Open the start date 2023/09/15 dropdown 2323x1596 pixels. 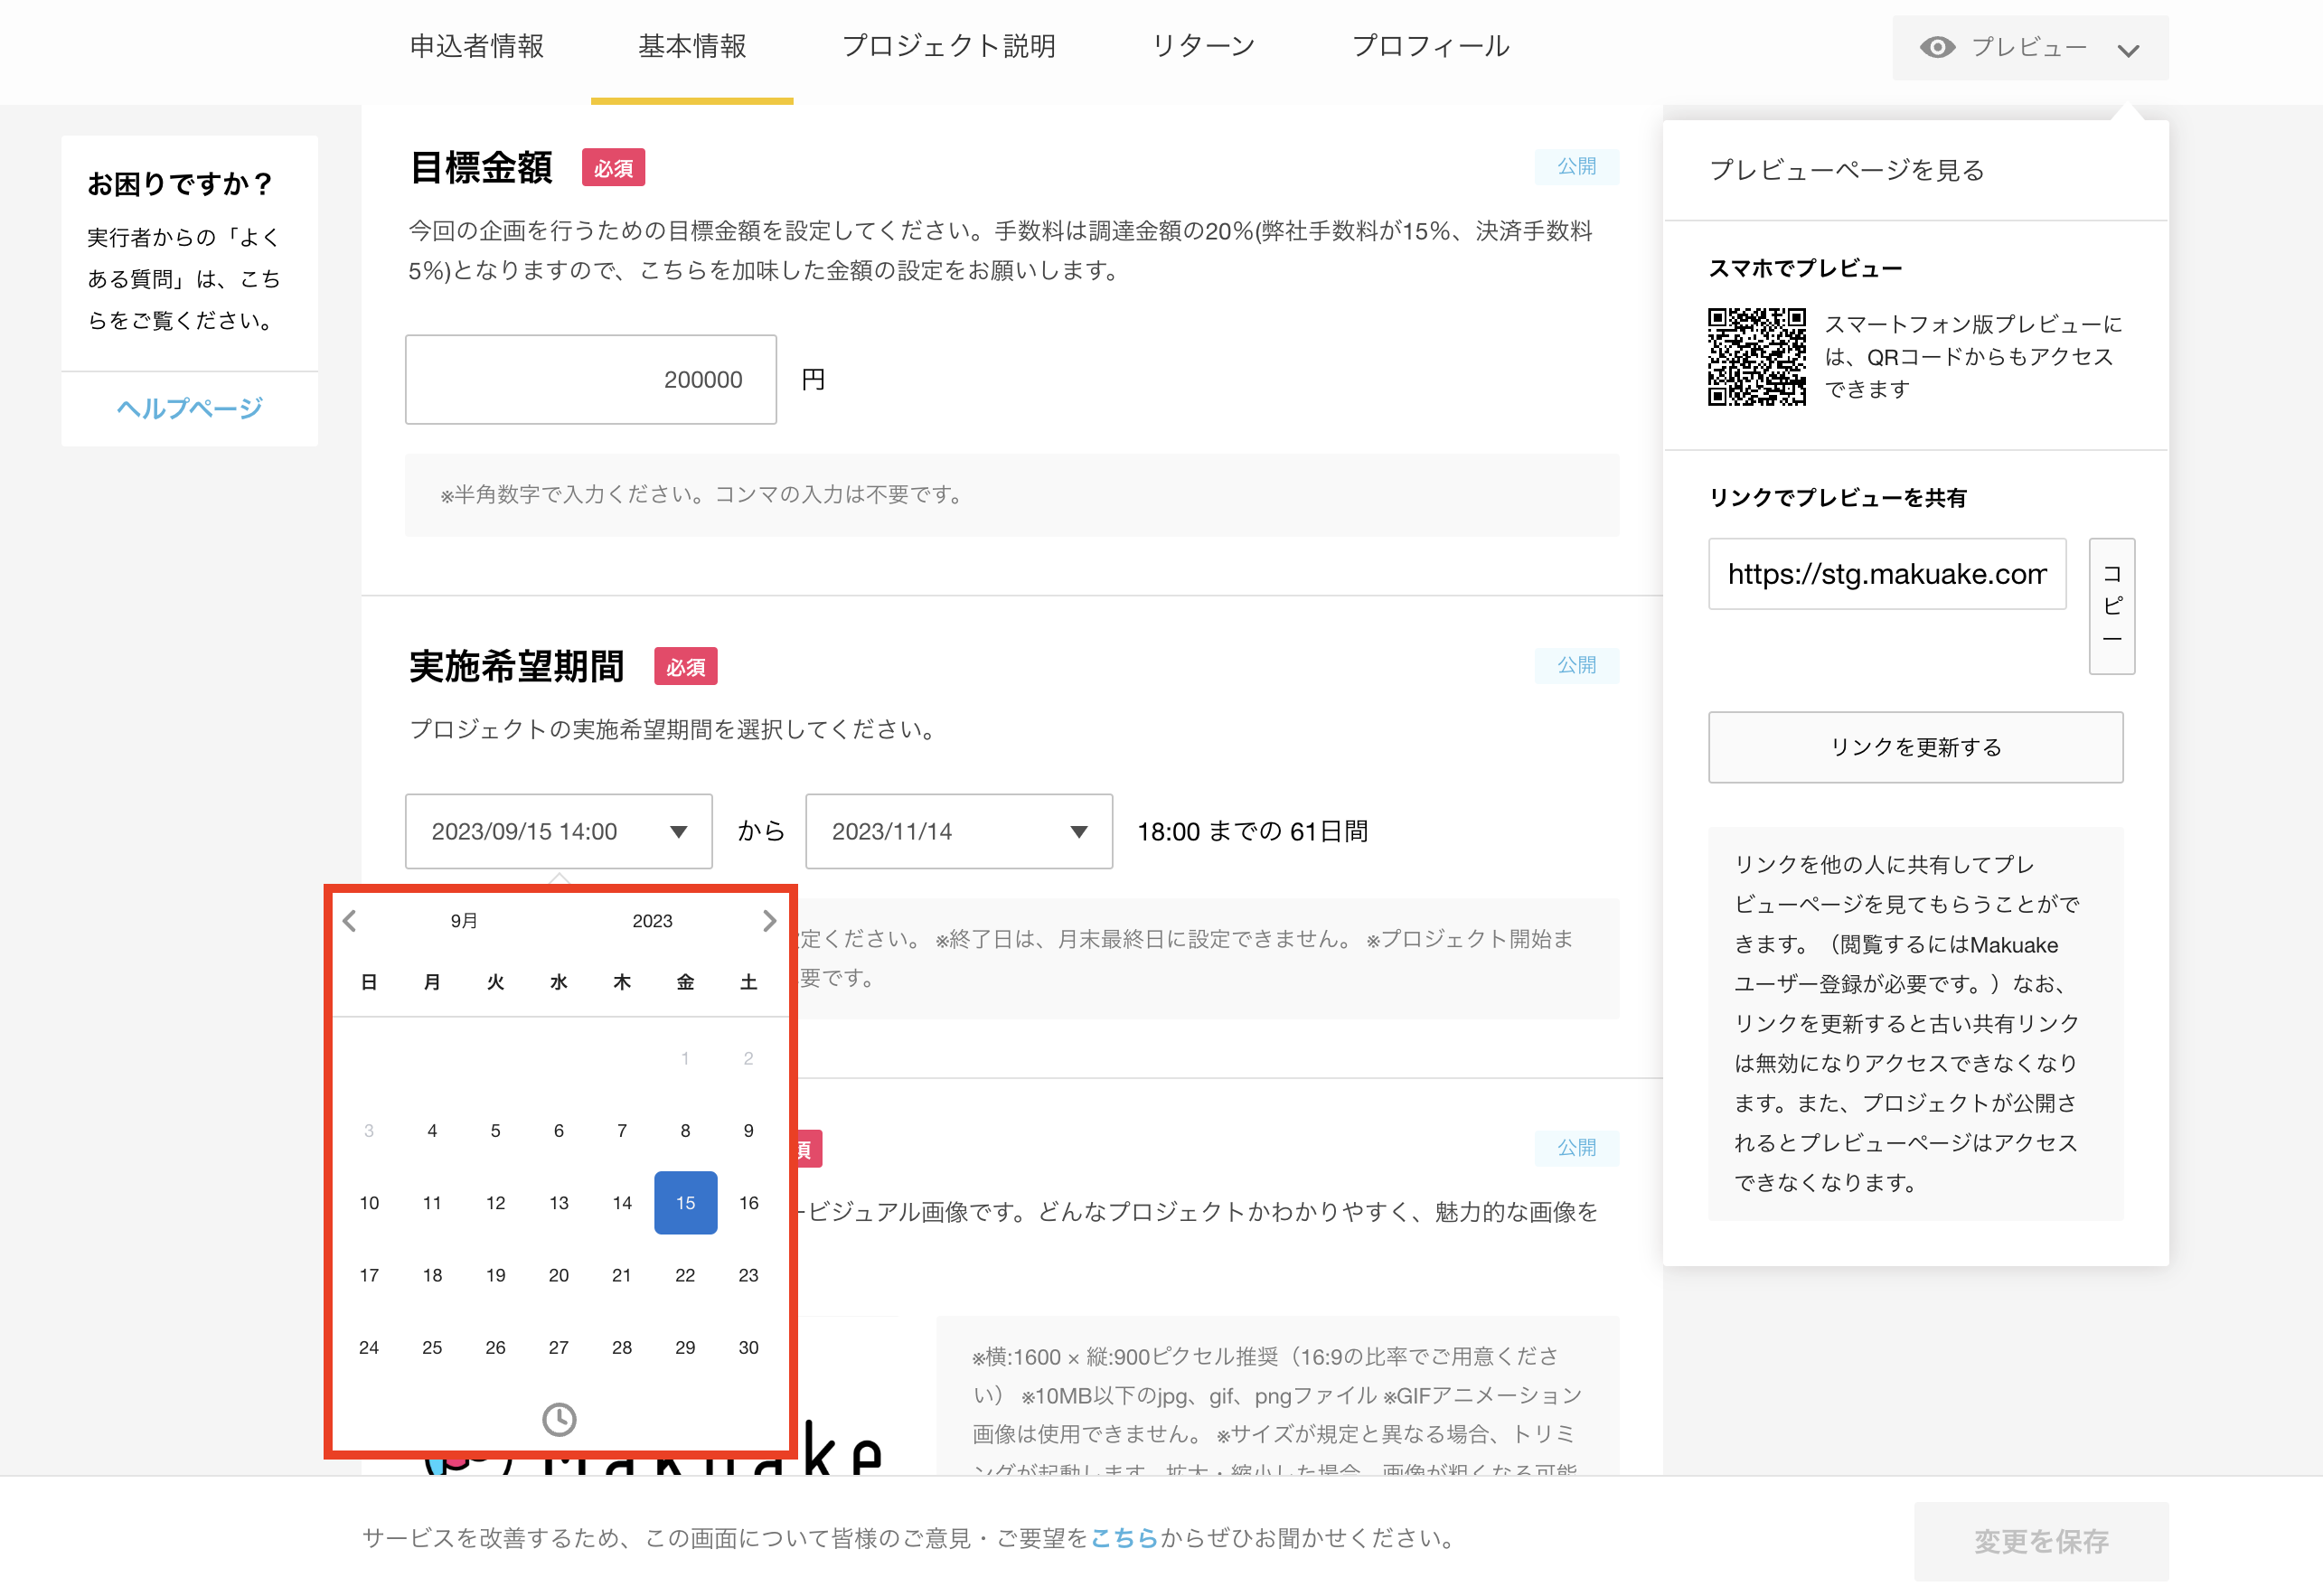558,831
